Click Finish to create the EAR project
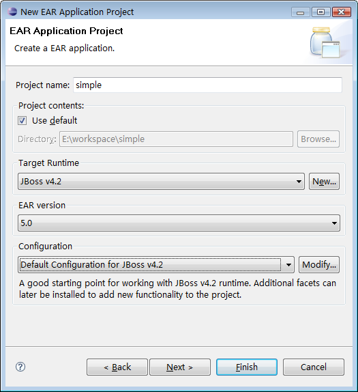Viewport: 358px width, 392px height. pos(247,367)
